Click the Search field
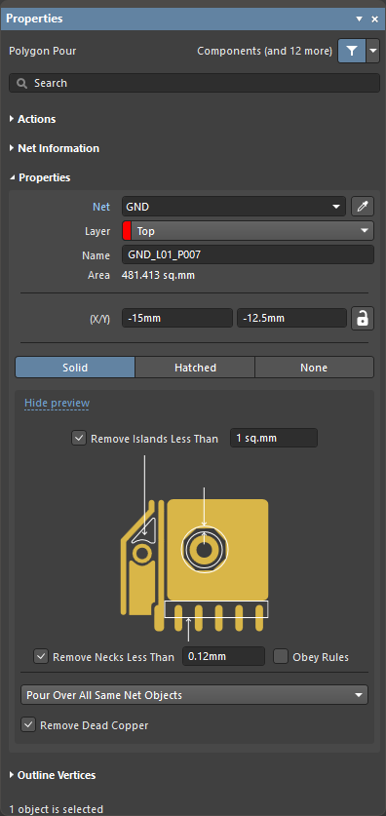386x816 pixels. 194,83
